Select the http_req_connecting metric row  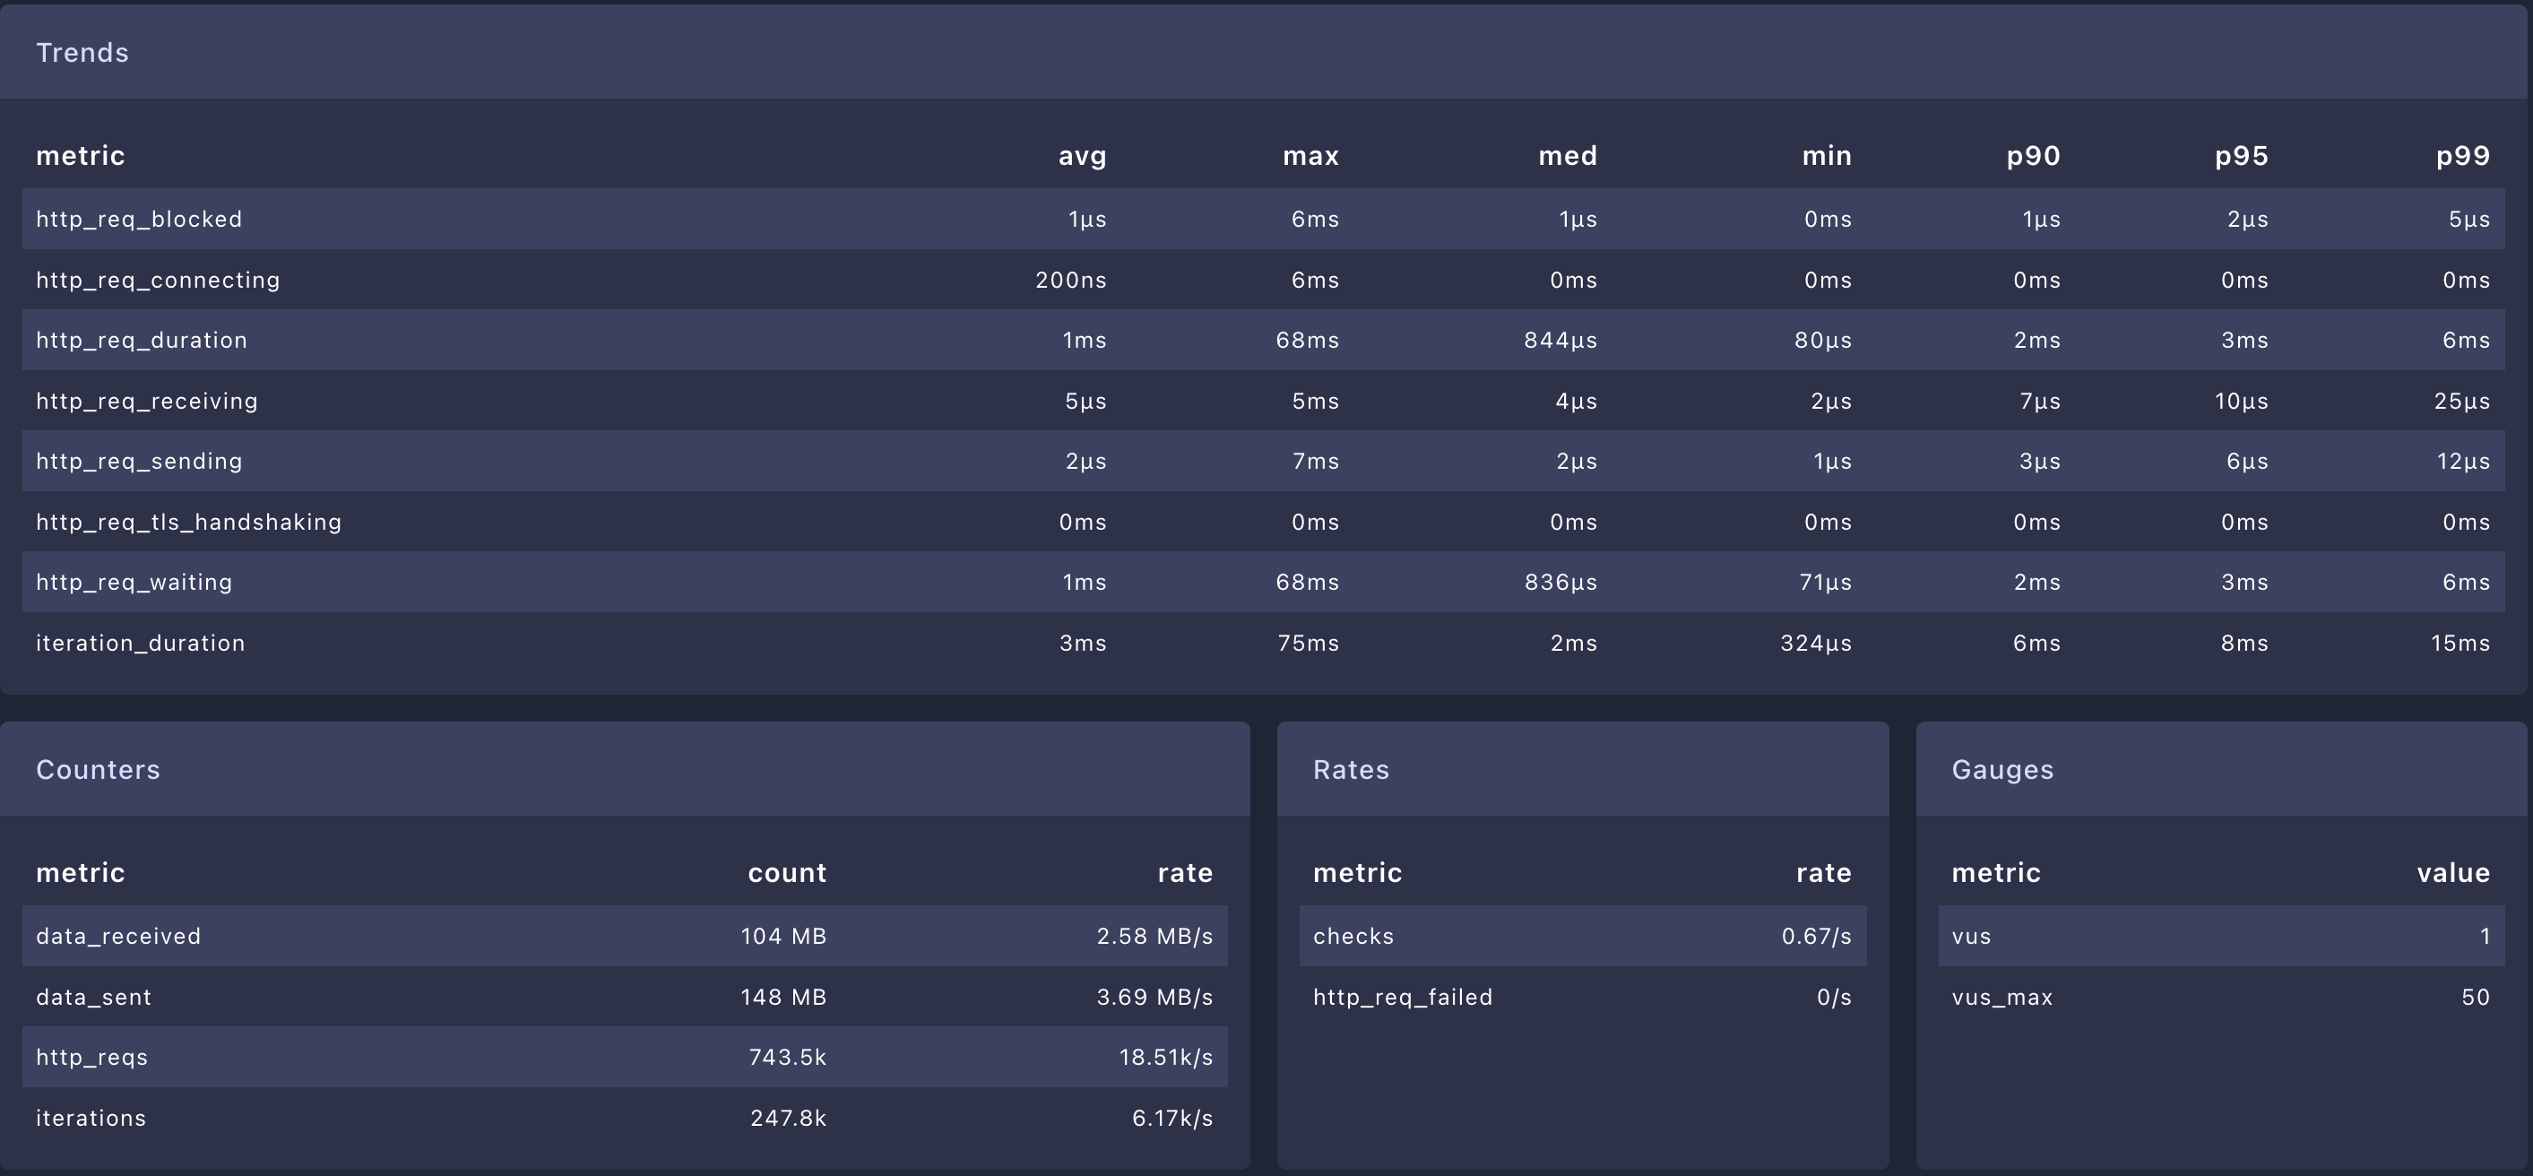click(x=1264, y=281)
